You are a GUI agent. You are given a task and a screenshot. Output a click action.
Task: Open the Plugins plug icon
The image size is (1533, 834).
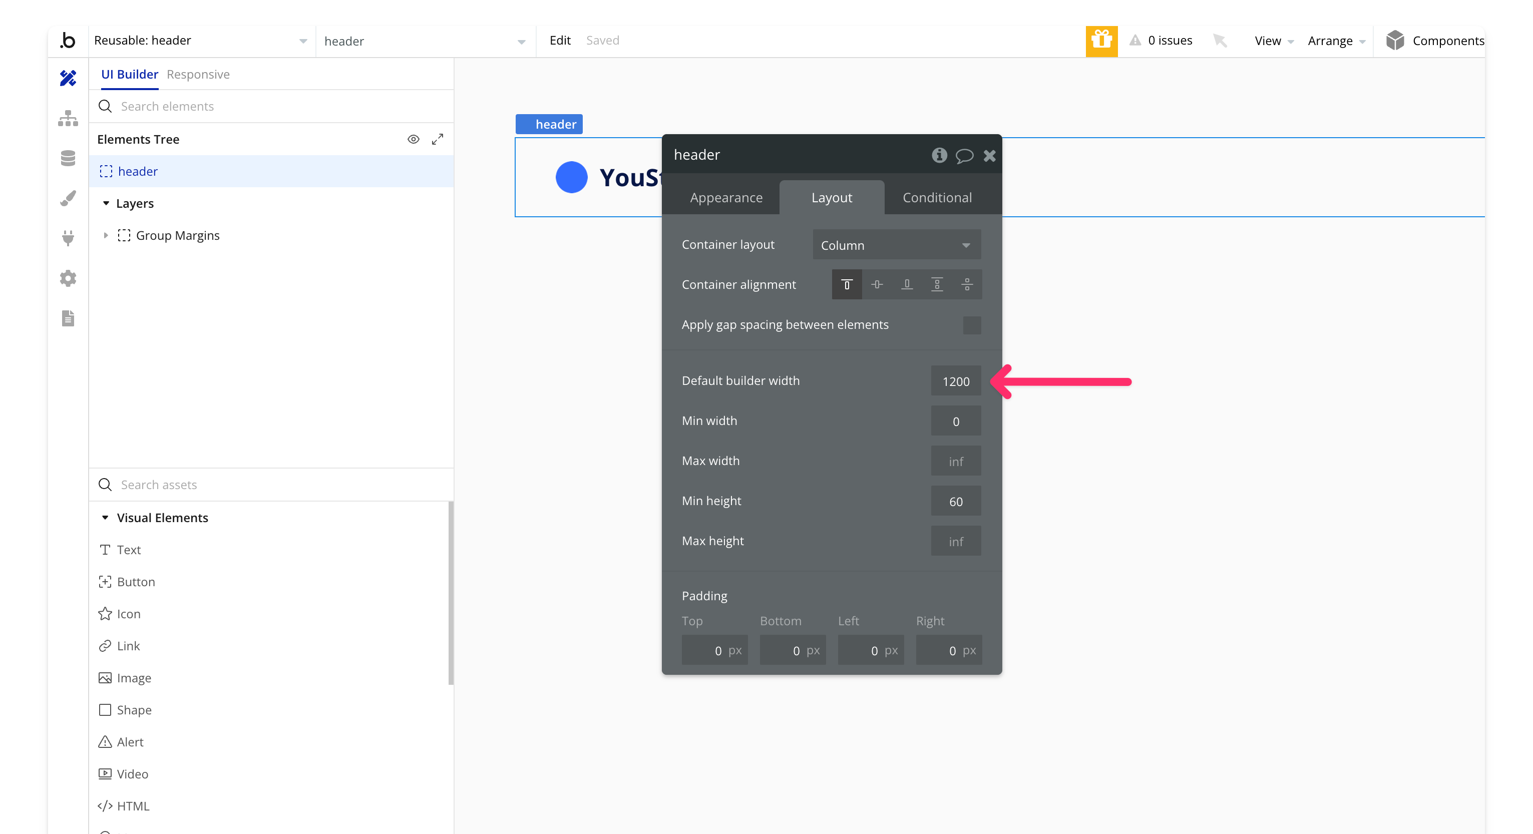68,238
